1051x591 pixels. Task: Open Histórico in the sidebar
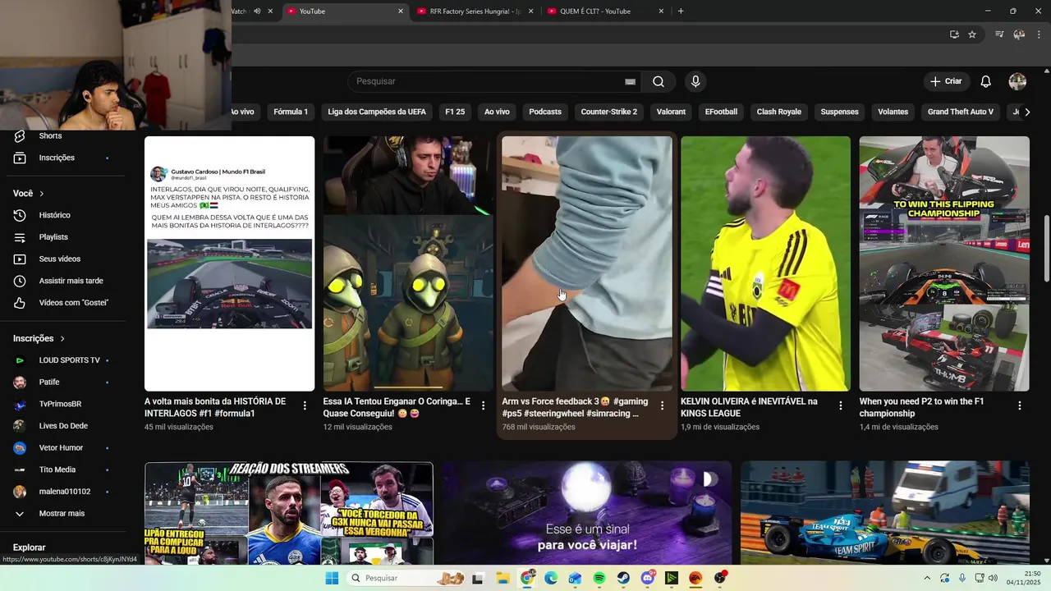click(54, 215)
